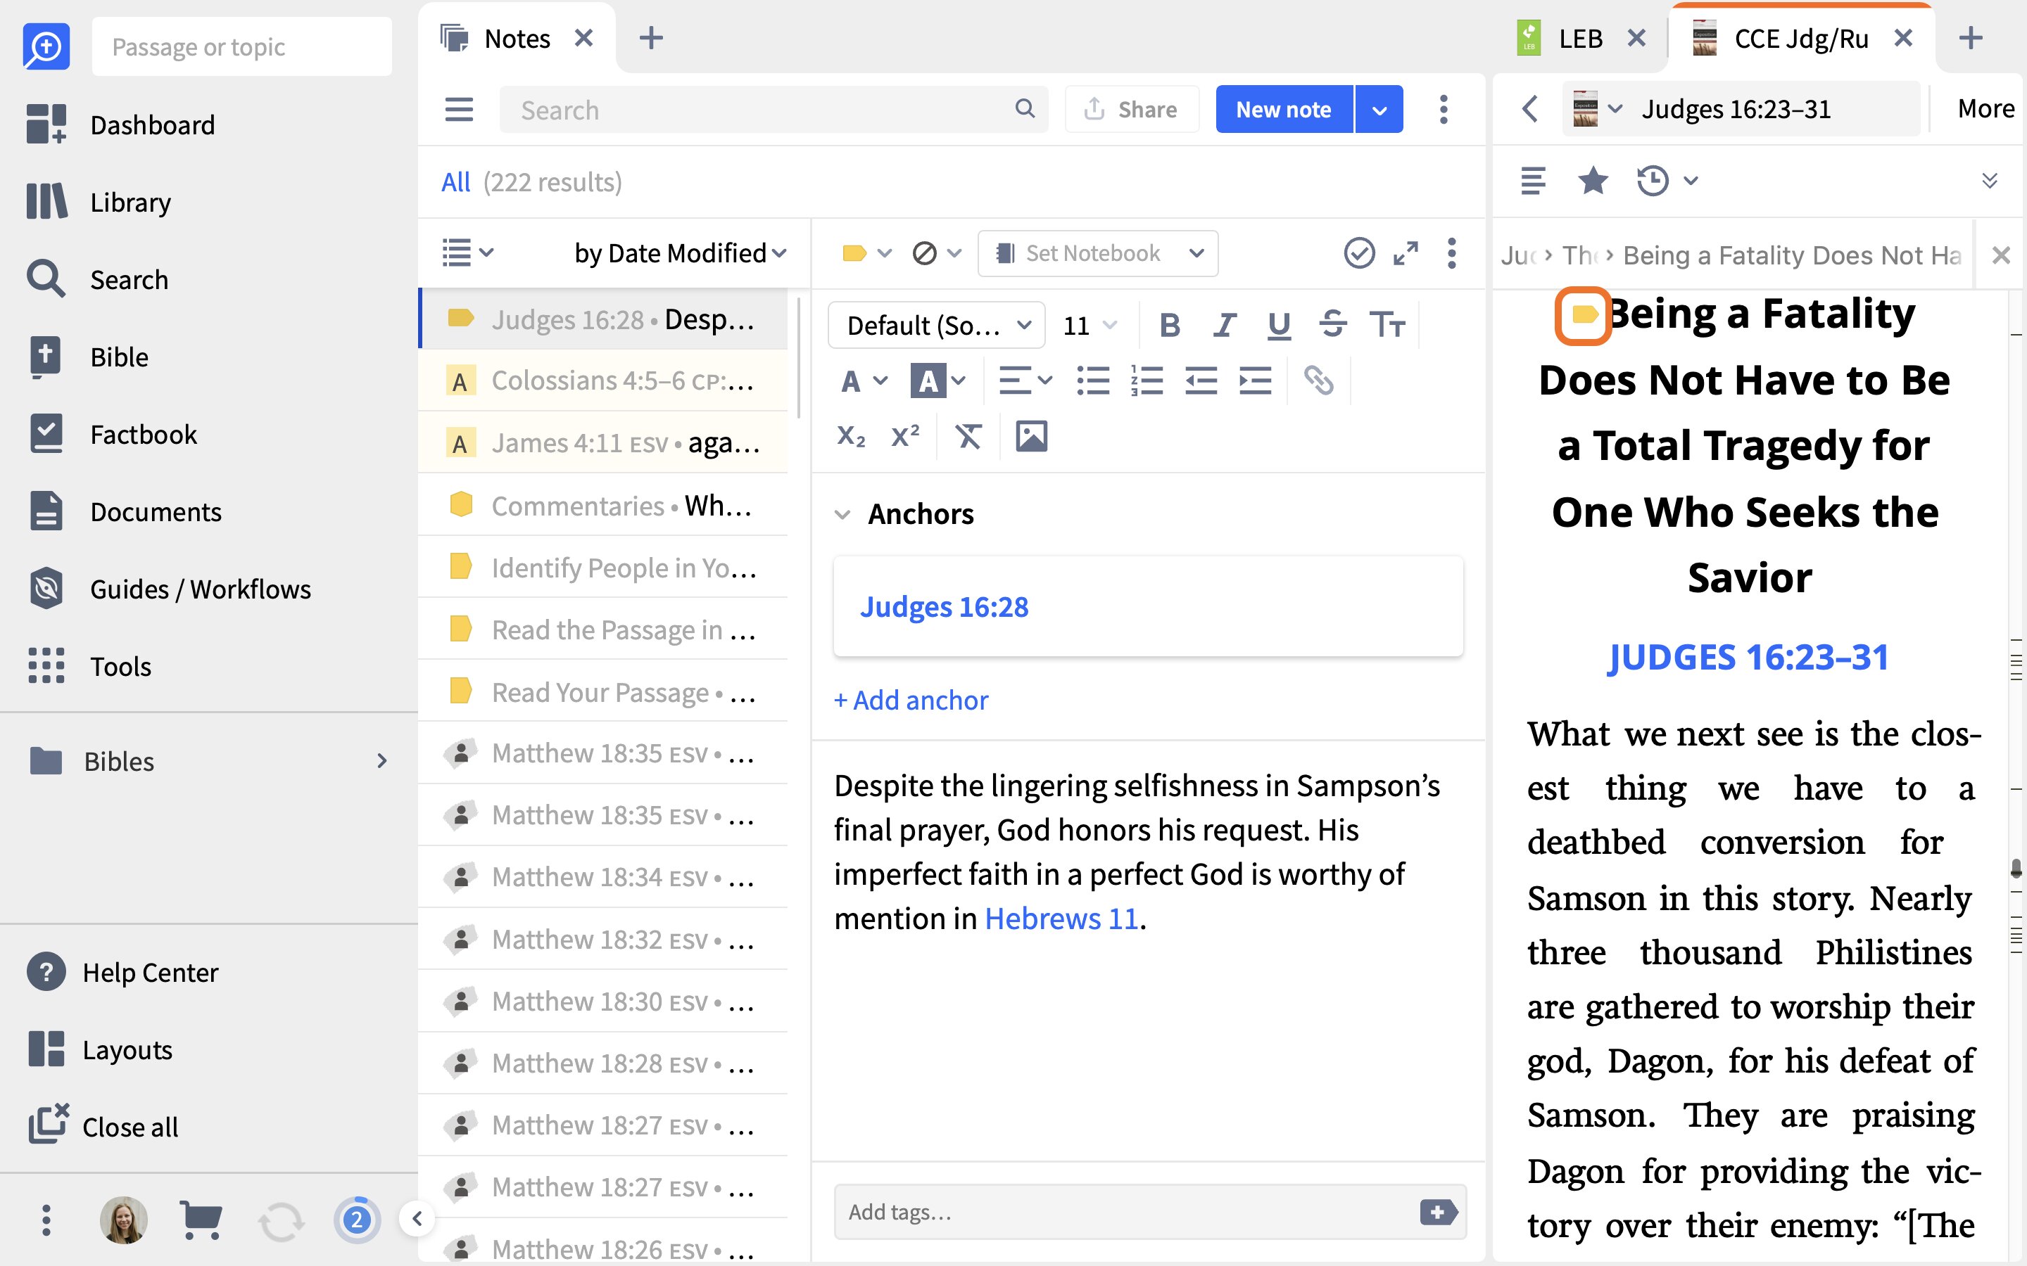
Task: Click the New note button
Action: pyautogui.click(x=1283, y=110)
